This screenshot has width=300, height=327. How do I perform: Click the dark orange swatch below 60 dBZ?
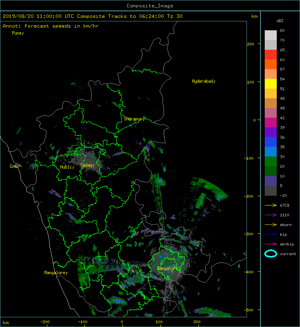(271, 64)
